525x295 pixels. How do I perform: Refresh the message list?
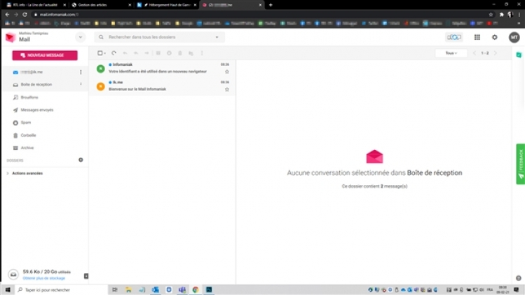pos(114,53)
